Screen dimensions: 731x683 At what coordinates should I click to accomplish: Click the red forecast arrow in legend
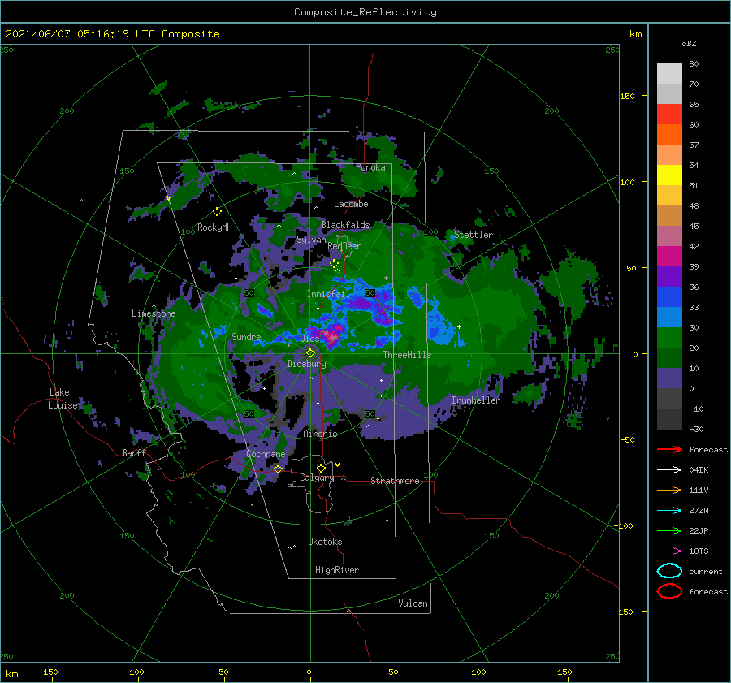click(x=669, y=449)
